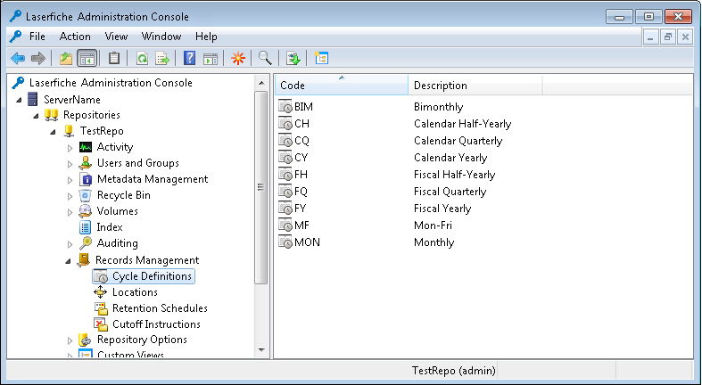Collapse the Records Management node arrow

coord(69,262)
